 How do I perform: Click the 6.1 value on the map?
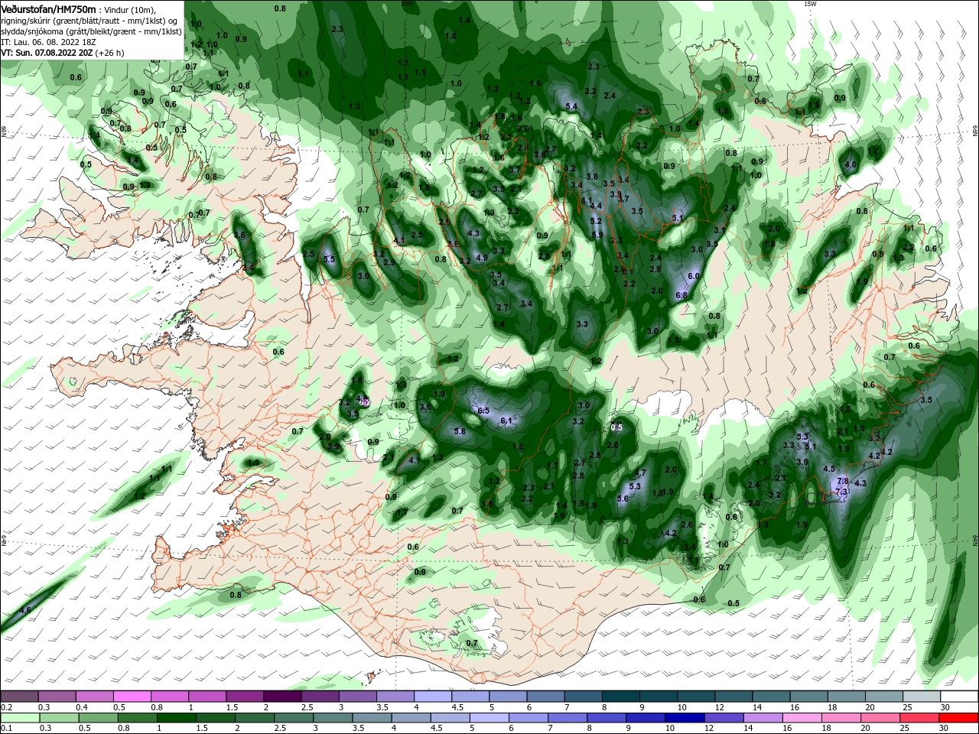pyautogui.click(x=506, y=421)
